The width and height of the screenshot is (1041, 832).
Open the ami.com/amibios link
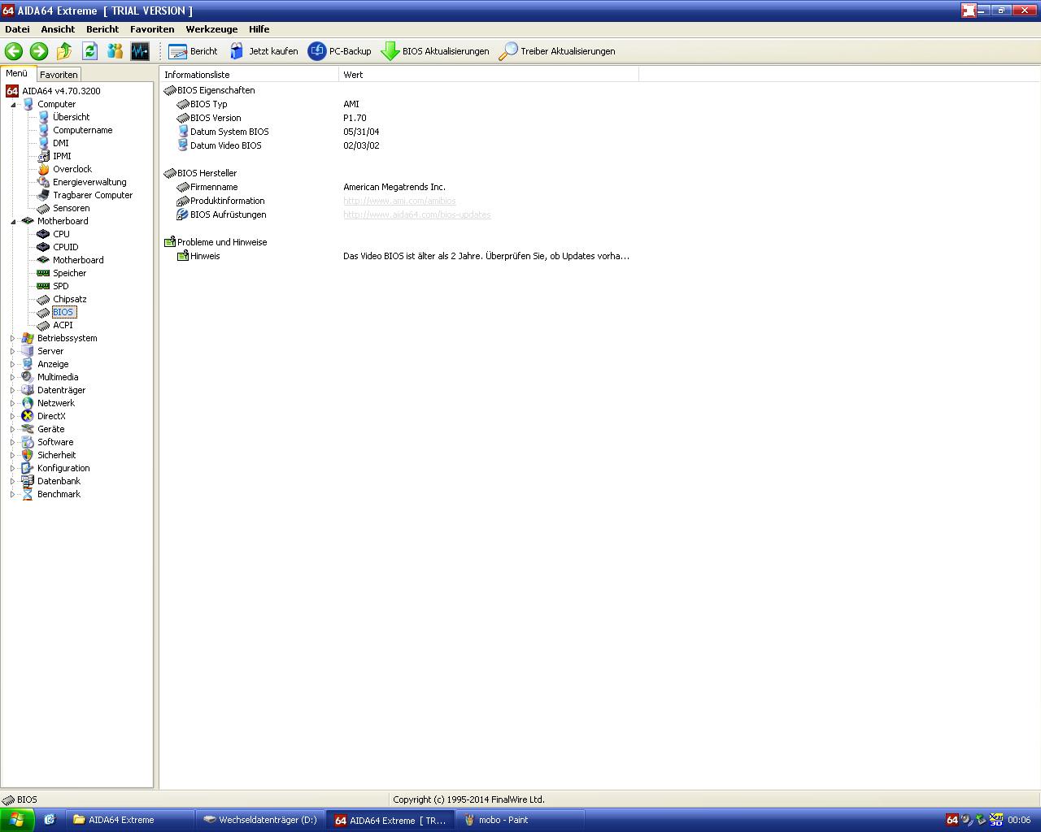(399, 201)
